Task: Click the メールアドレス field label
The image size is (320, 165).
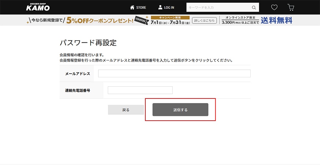Action: click(78, 74)
